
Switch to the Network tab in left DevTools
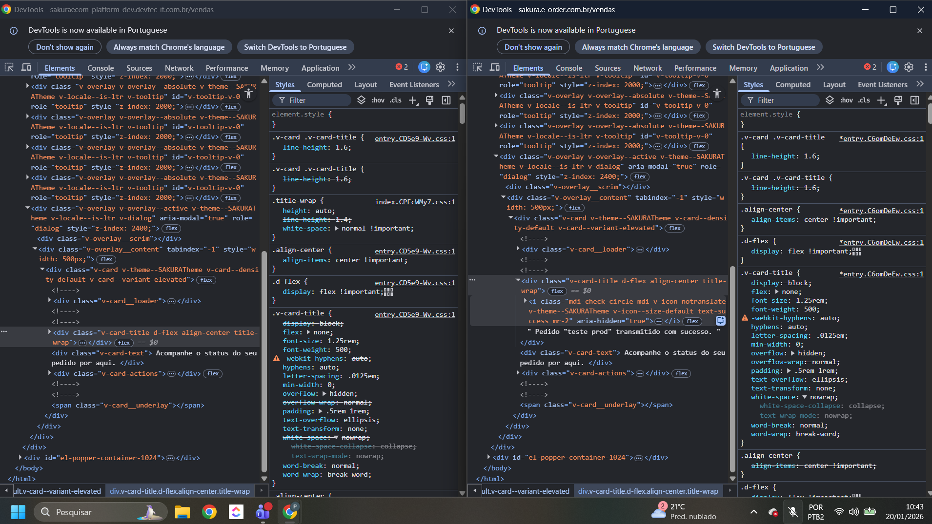pyautogui.click(x=179, y=68)
